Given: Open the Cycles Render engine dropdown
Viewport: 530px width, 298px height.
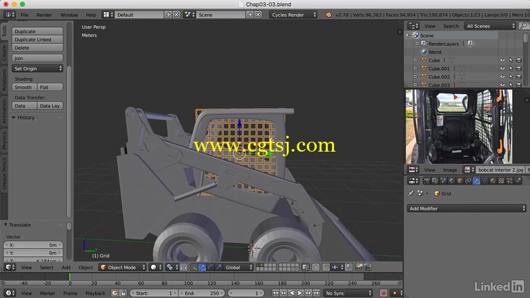Looking at the screenshot, I should tap(293, 15).
